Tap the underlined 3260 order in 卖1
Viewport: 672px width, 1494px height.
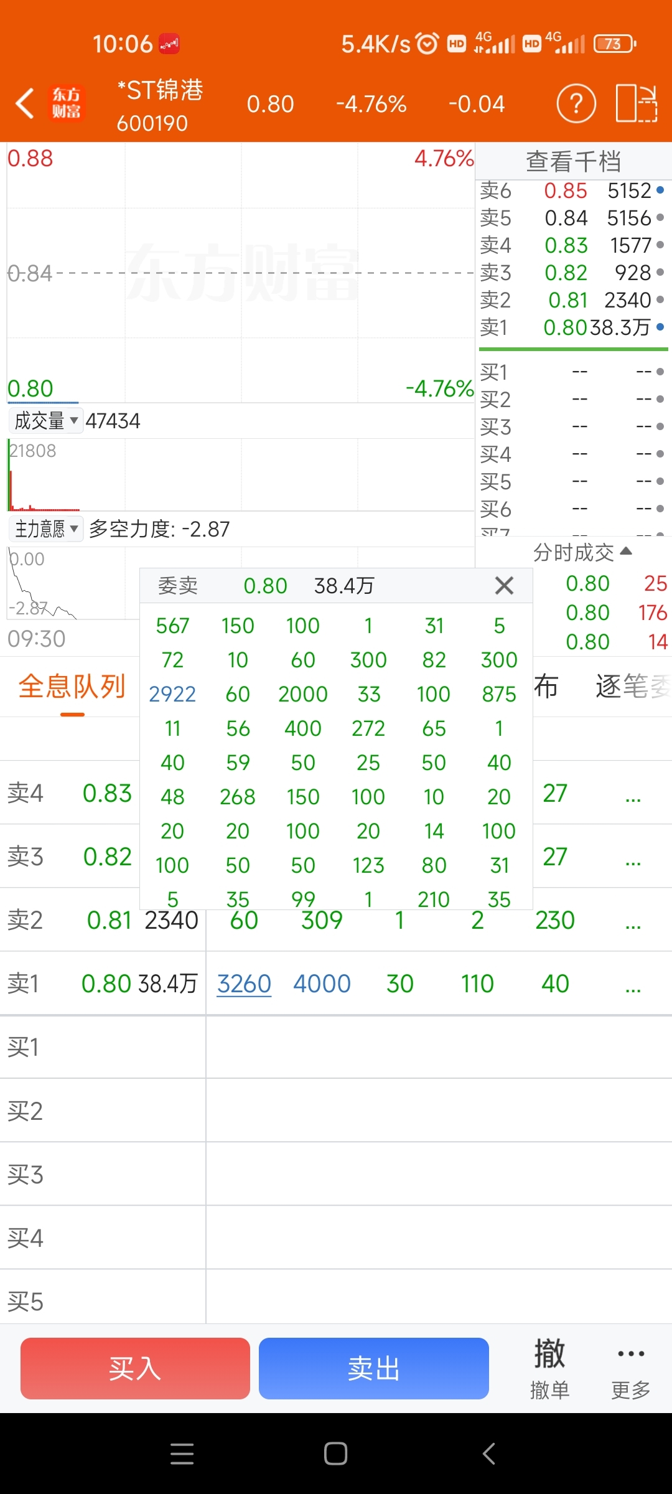[x=244, y=984]
